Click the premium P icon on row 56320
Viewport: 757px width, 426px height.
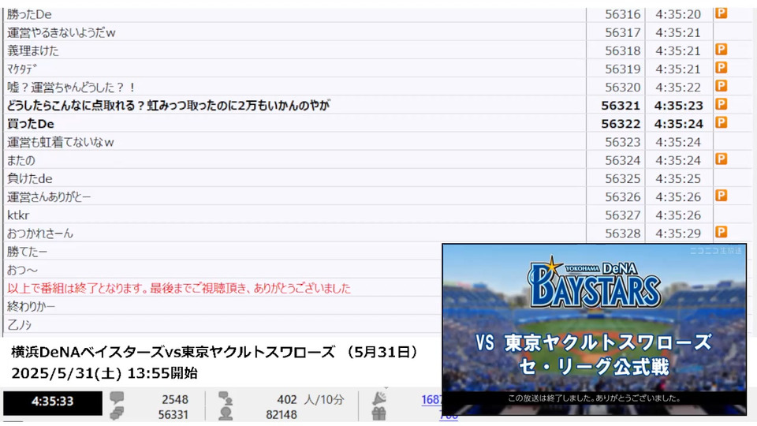coord(722,87)
